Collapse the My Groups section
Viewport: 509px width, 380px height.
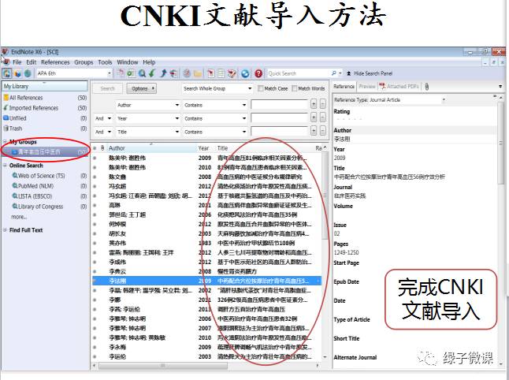pos(5,142)
